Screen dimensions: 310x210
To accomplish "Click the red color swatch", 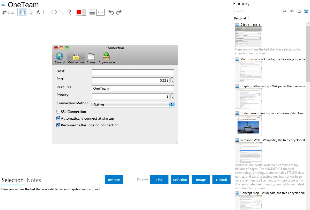I will [x=79, y=12].
